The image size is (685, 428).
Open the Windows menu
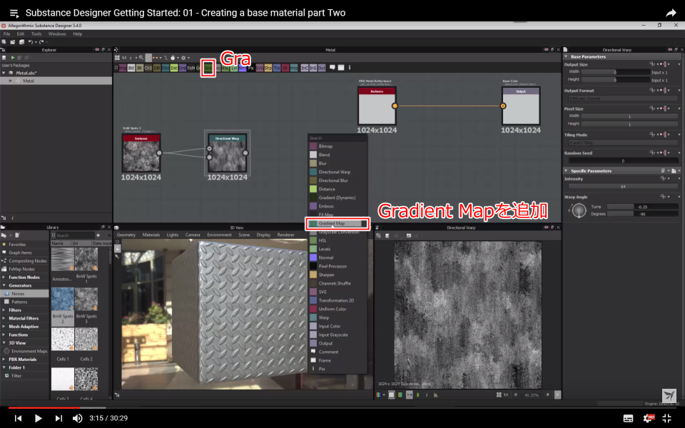point(57,34)
